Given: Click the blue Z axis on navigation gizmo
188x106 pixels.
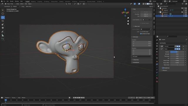Looking at the screenshot, I should pyautogui.click(x=125, y=9).
